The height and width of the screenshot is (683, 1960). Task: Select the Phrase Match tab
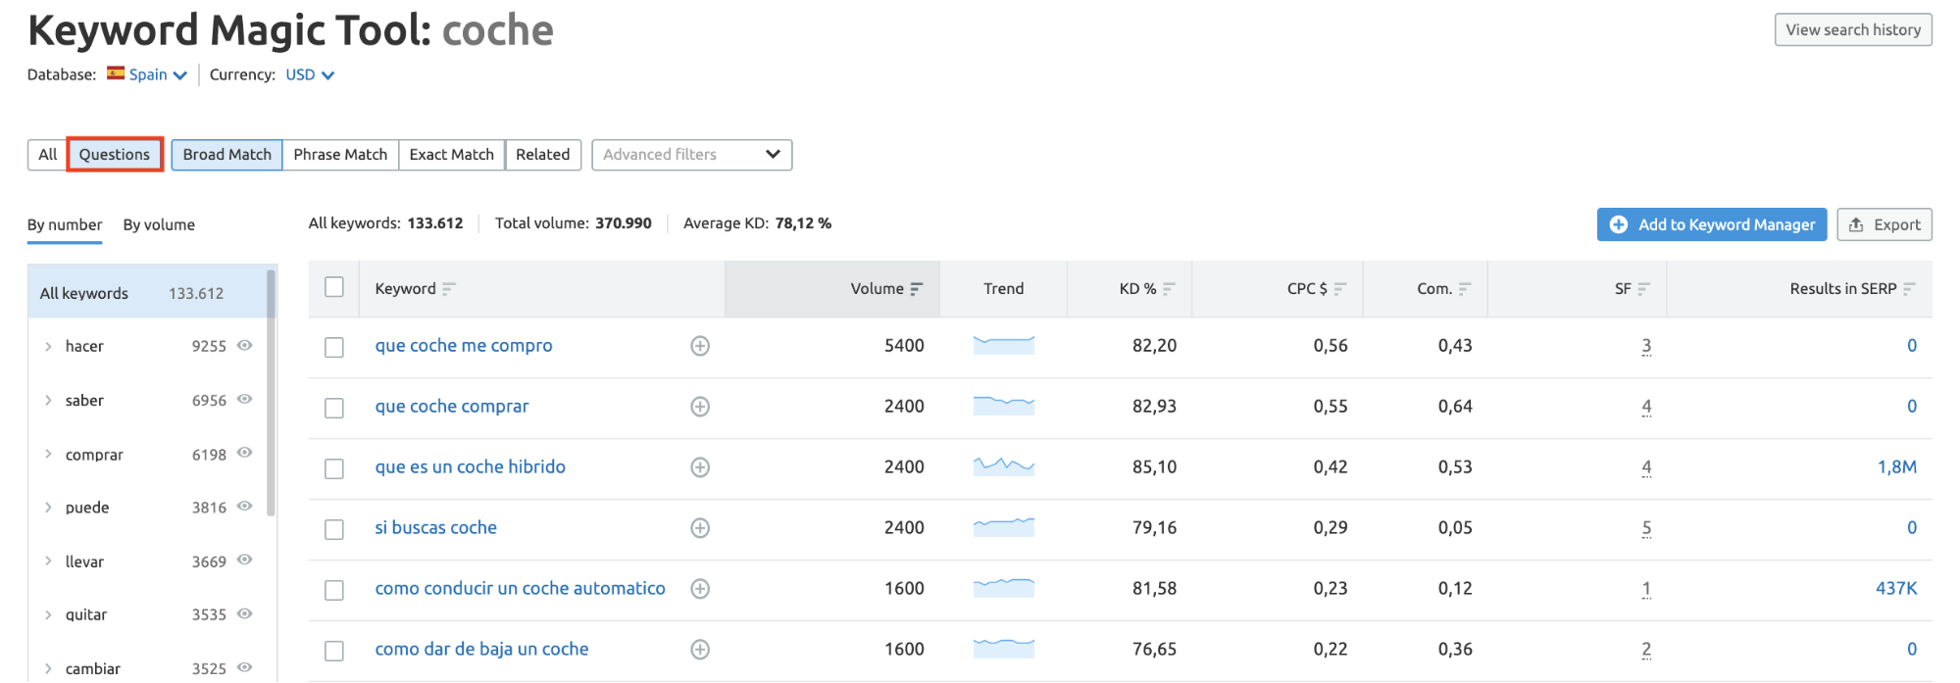tap(340, 155)
